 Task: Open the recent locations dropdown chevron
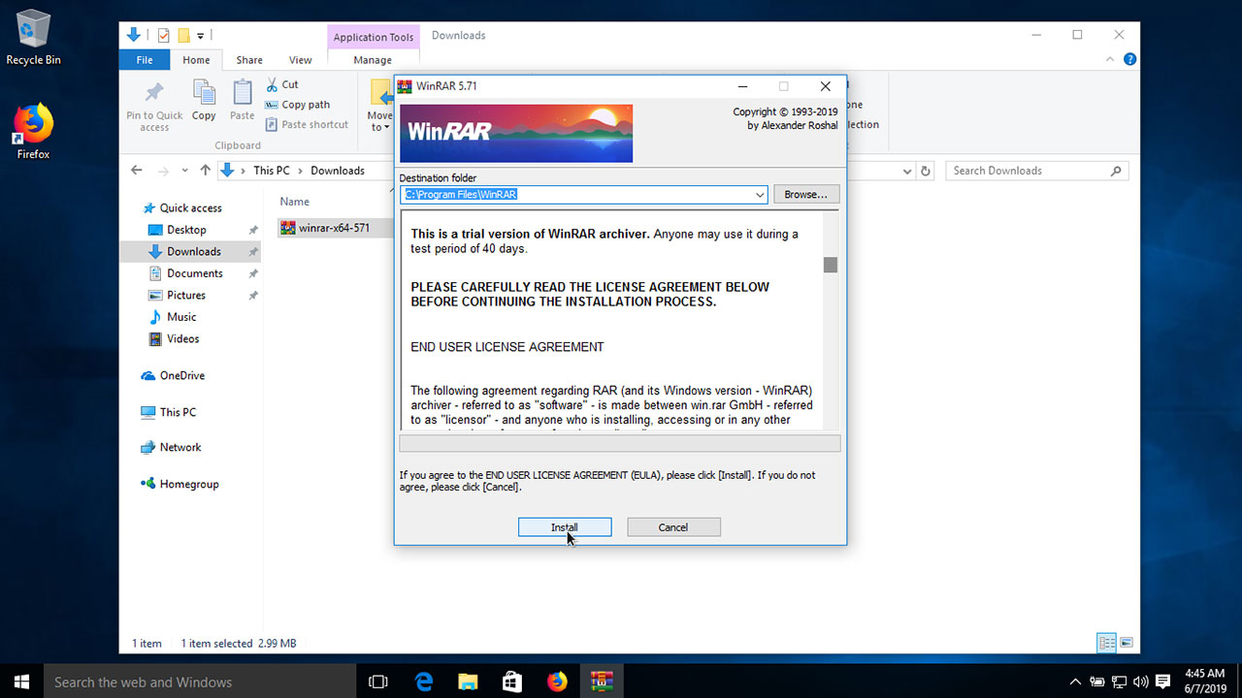tap(186, 171)
